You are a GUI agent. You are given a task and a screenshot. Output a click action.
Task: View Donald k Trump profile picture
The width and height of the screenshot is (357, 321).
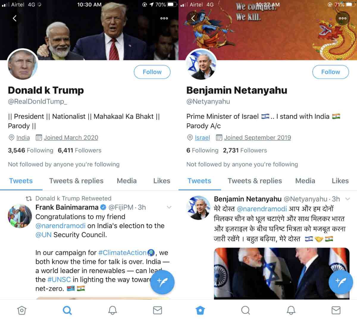click(23, 64)
